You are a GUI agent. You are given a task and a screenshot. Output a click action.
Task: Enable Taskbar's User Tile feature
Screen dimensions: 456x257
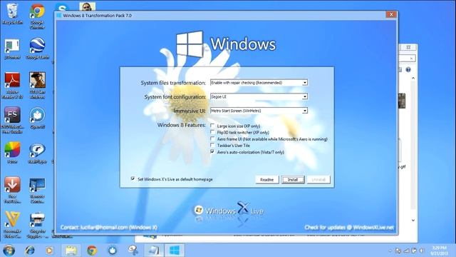(x=212, y=145)
